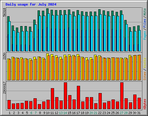Screen dimensions: 148x116
Task: Click green weekend day label 28
Action: (126, 113)
